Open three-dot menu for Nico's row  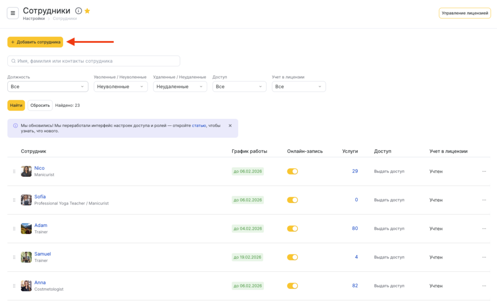point(484,171)
